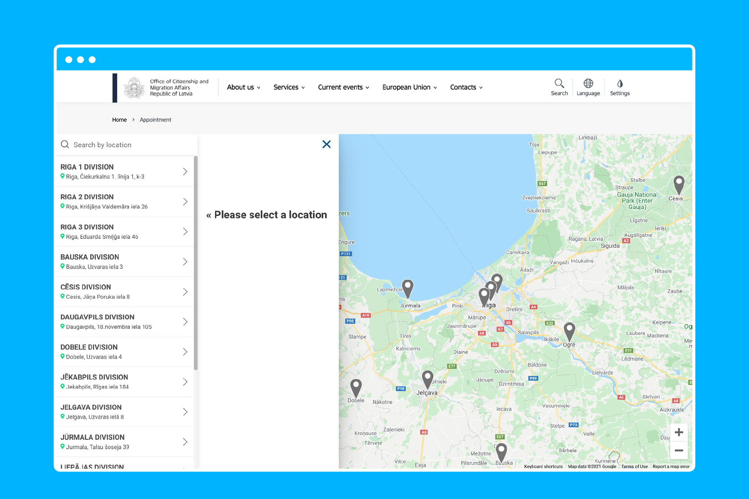Screen dimensions: 749x499
Task: Open the Settings contrast drop icon
Action: pyautogui.click(x=620, y=83)
